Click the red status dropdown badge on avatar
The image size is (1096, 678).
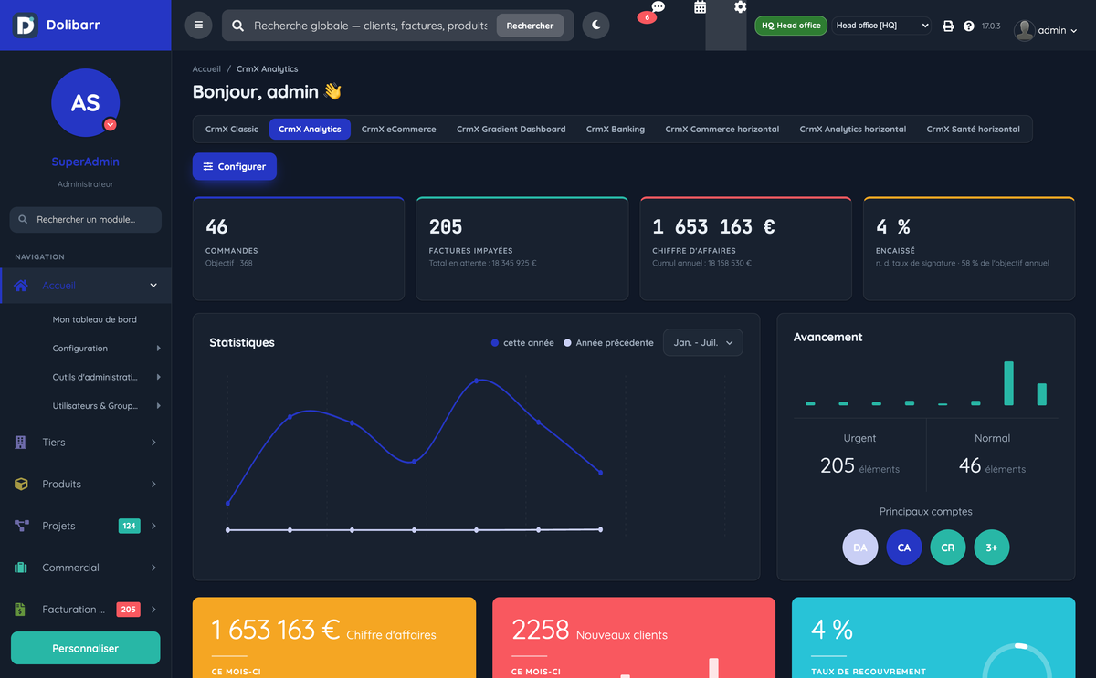tap(111, 124)
